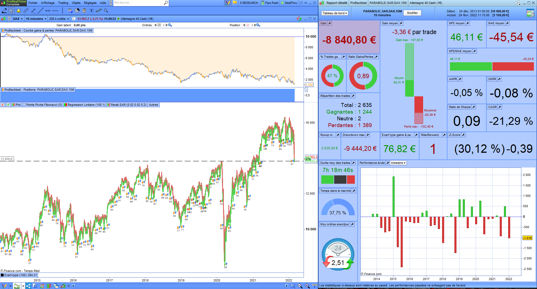
Task: Open the Trading menu
Action: [63, 3]
